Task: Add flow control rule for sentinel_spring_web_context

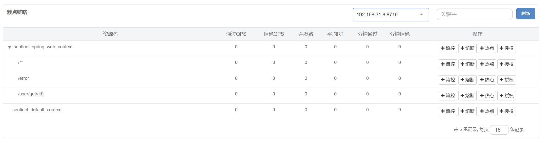Action: point(448,48)
